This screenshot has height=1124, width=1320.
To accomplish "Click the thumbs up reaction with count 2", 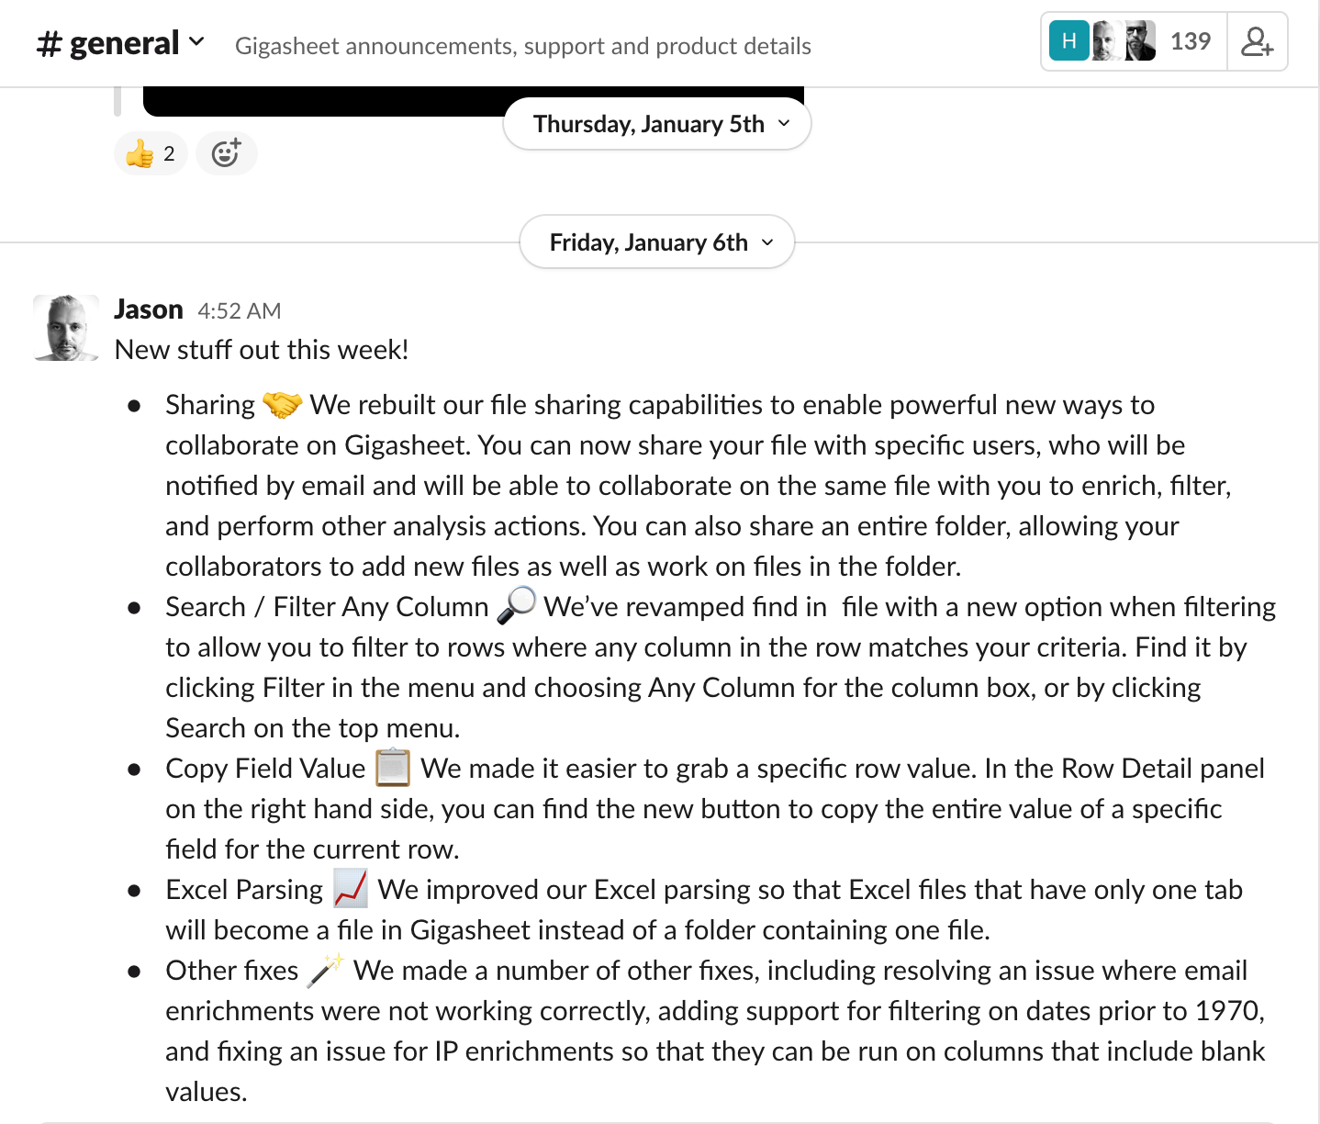I will point(151,153).
